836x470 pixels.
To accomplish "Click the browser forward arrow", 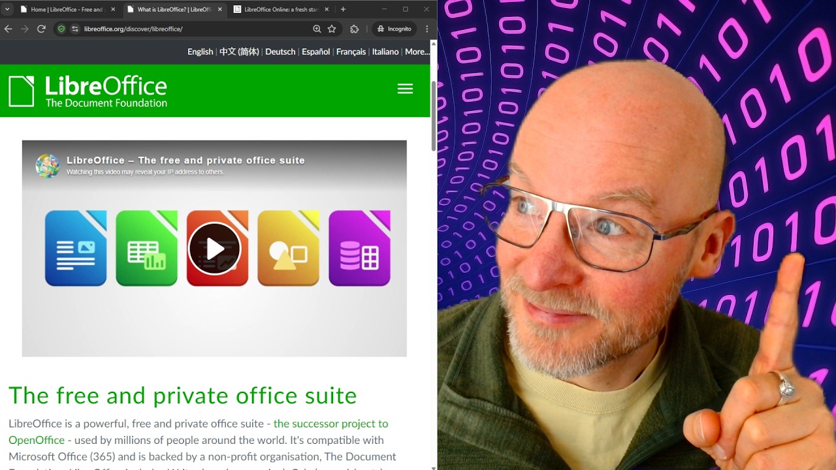I will (25, 29).
